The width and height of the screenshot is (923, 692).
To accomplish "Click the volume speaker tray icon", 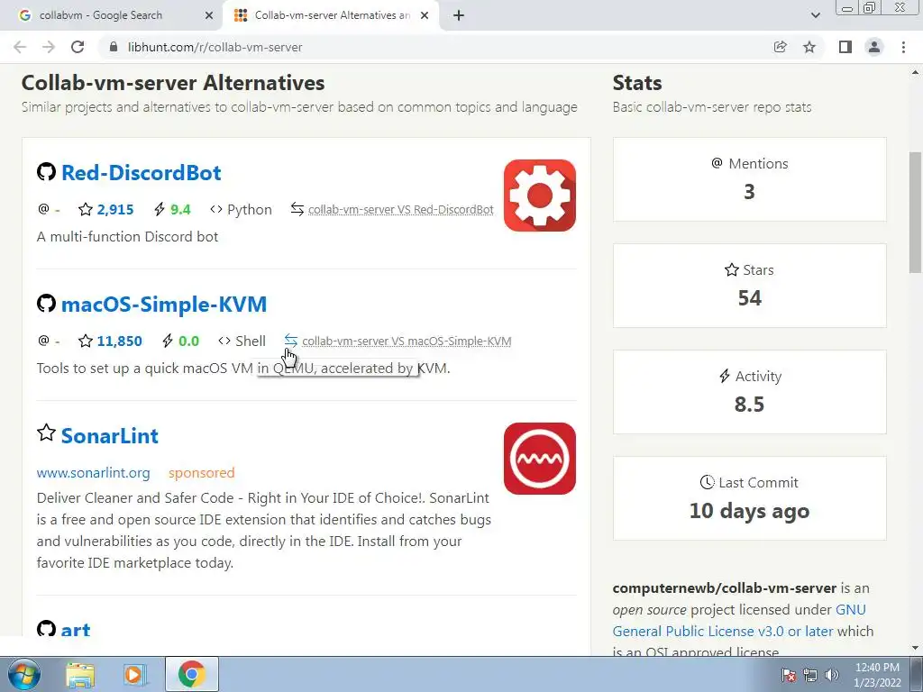I will click(831, 675).
